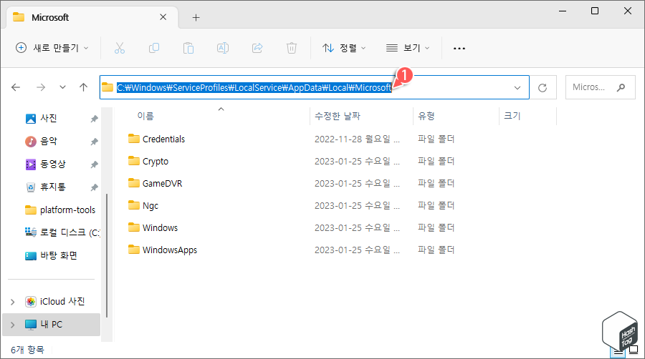Go forward with the right arrow
The image size is (645, 359).
pos(41,87)
